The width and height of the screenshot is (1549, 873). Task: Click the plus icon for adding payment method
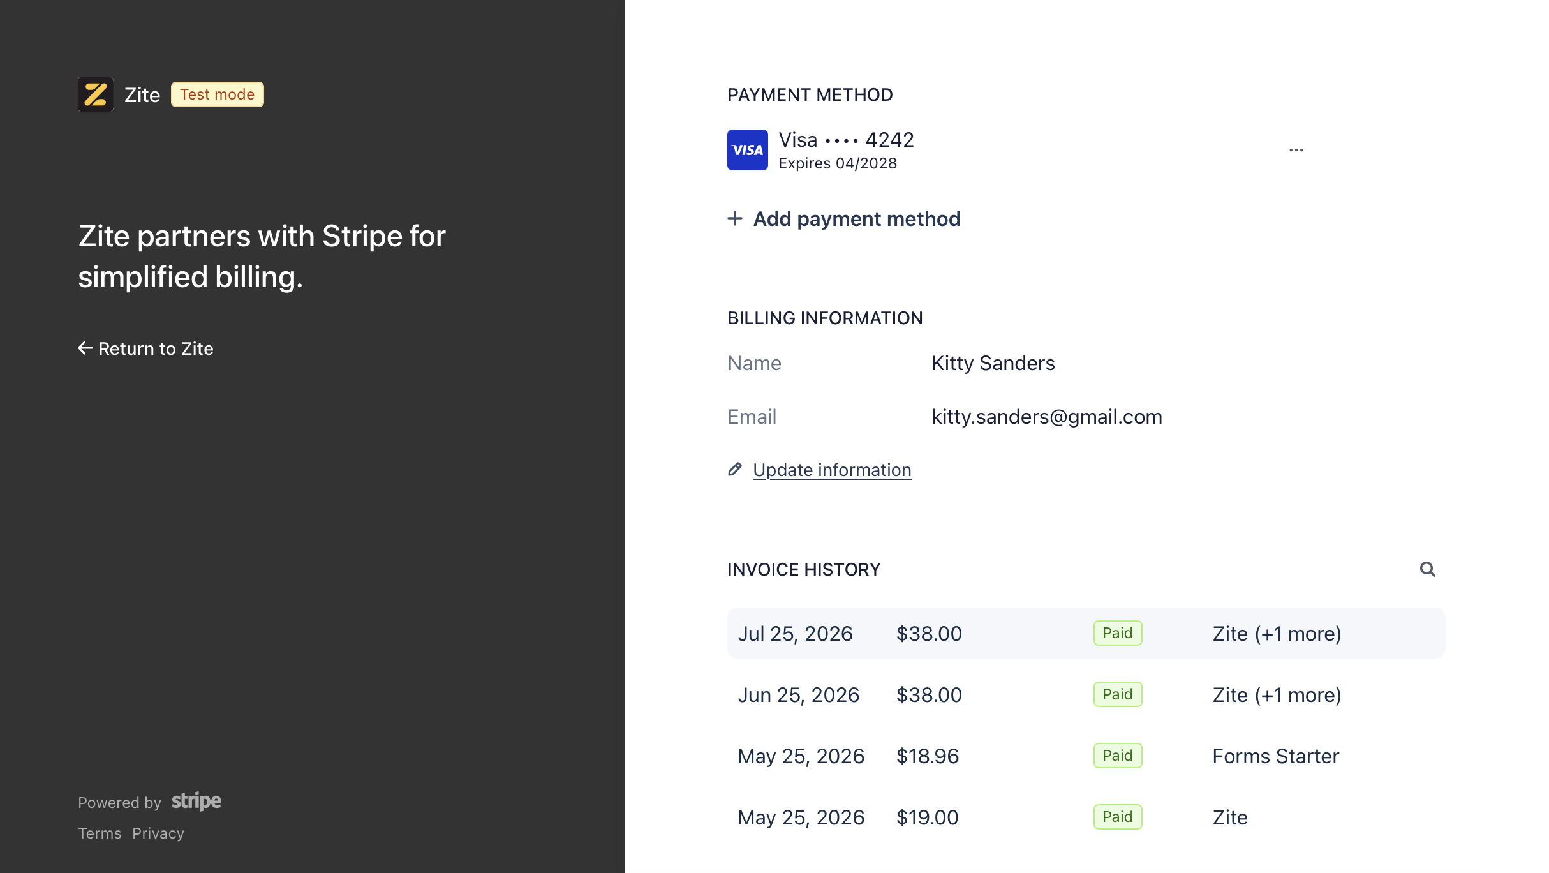click(x=735, y=219)
